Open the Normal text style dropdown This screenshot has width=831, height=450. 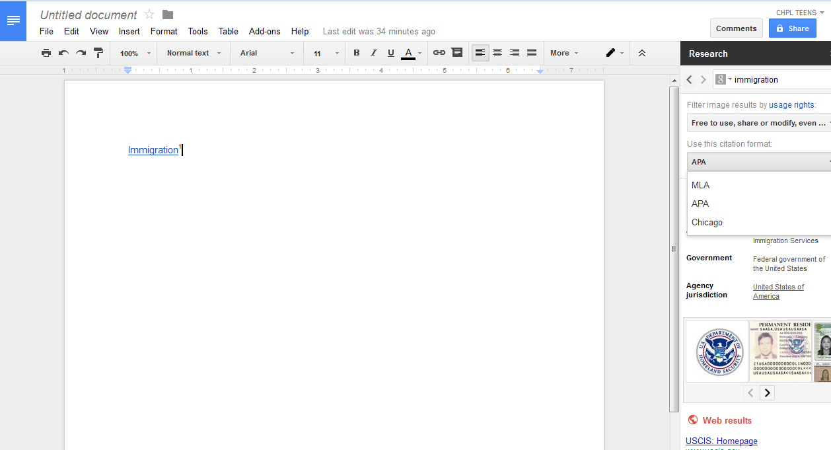tap(194, 53)
